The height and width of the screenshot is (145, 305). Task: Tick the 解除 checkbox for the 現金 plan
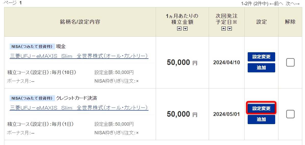coord(290,62)
